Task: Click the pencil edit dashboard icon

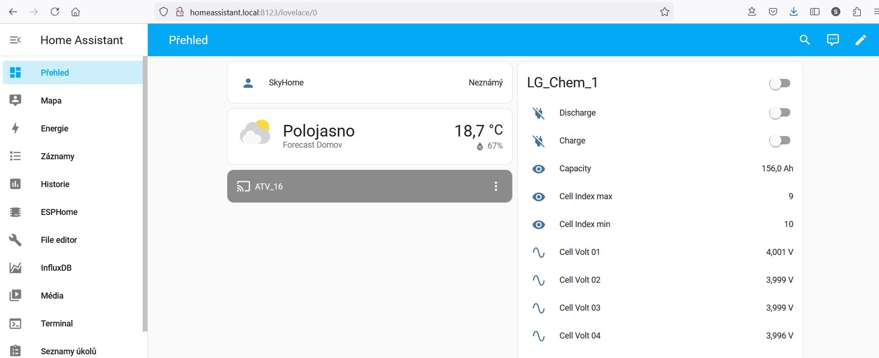Action: 860,40
